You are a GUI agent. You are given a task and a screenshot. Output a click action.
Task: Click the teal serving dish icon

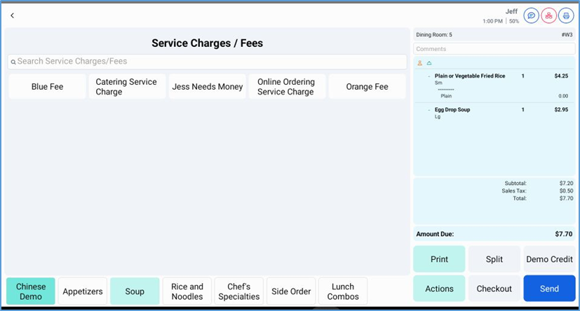pos(429,63)
